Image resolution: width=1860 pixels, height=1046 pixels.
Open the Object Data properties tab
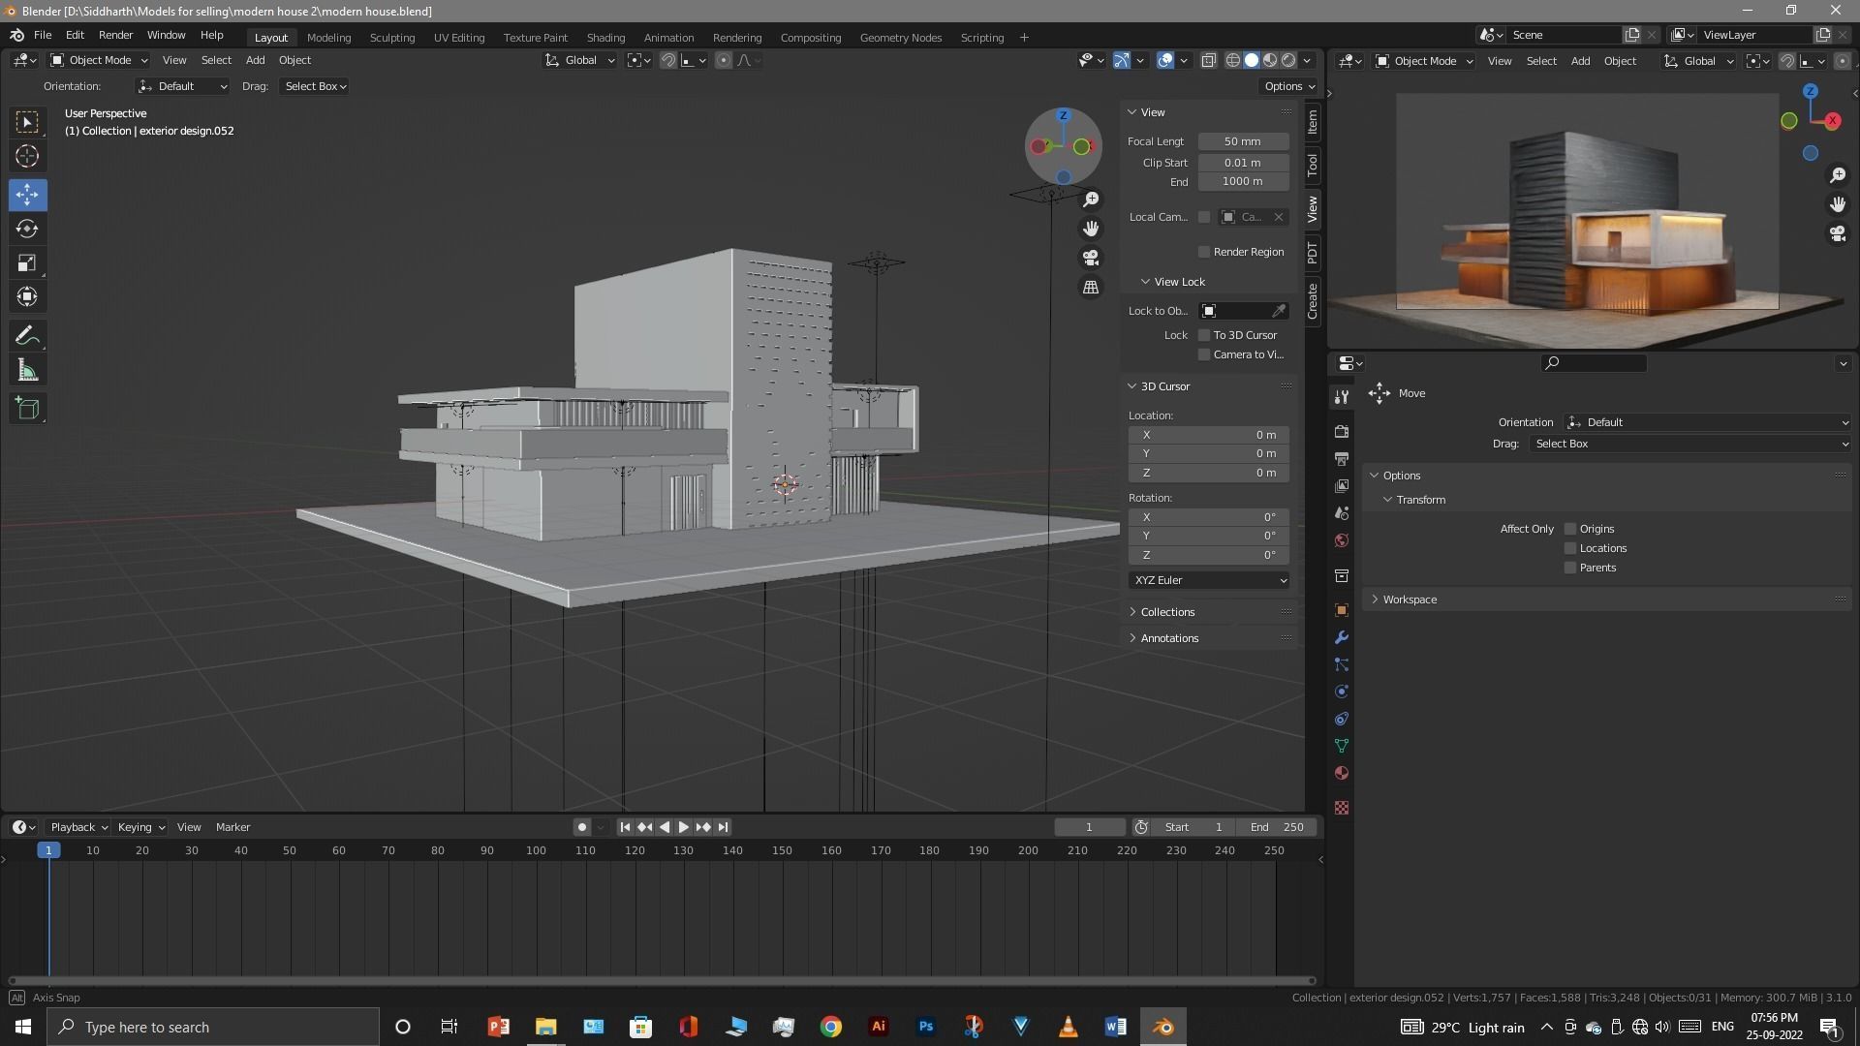(x=1342, y=746)
